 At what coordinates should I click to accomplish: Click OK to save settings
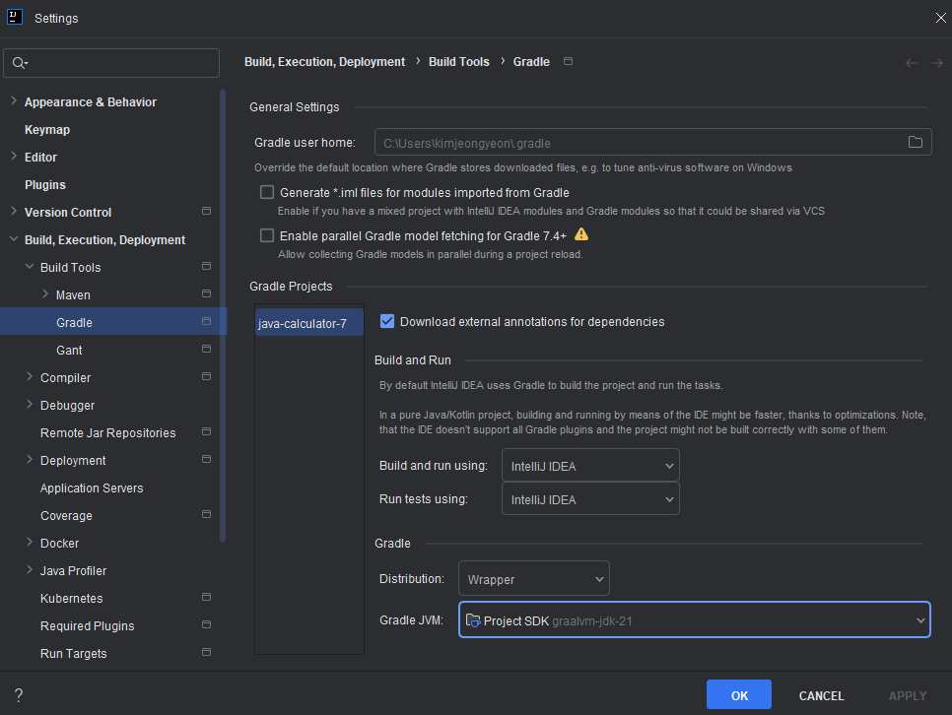click(x=739, y=695)
